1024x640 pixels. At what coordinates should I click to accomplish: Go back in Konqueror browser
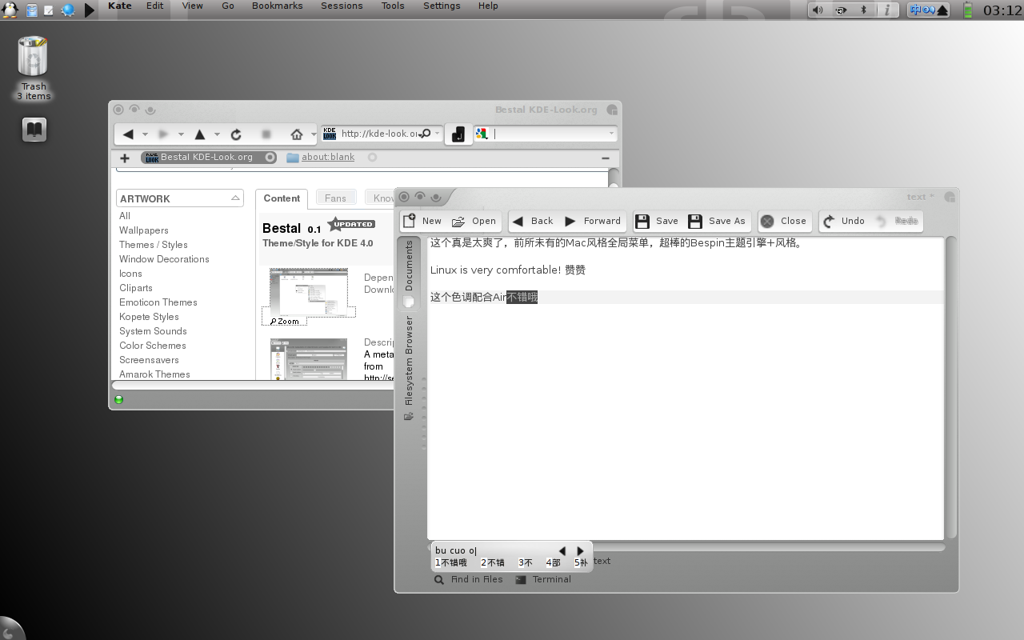(x=128, y=134)
